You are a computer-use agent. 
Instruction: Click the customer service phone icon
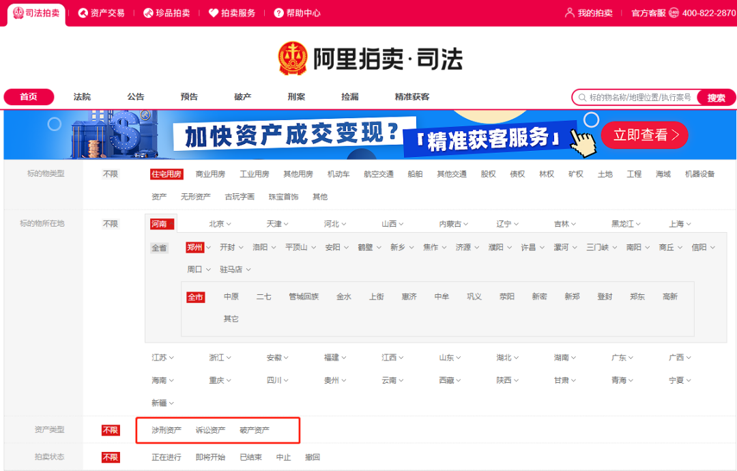674,12
